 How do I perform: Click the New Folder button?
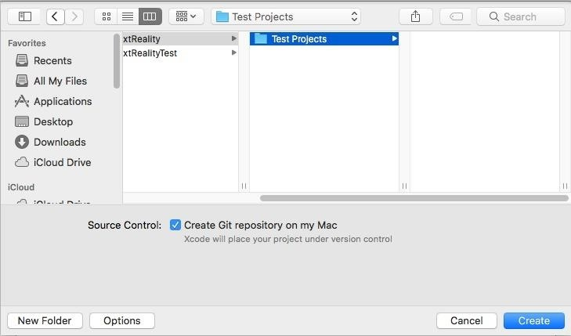click(45, 320)
